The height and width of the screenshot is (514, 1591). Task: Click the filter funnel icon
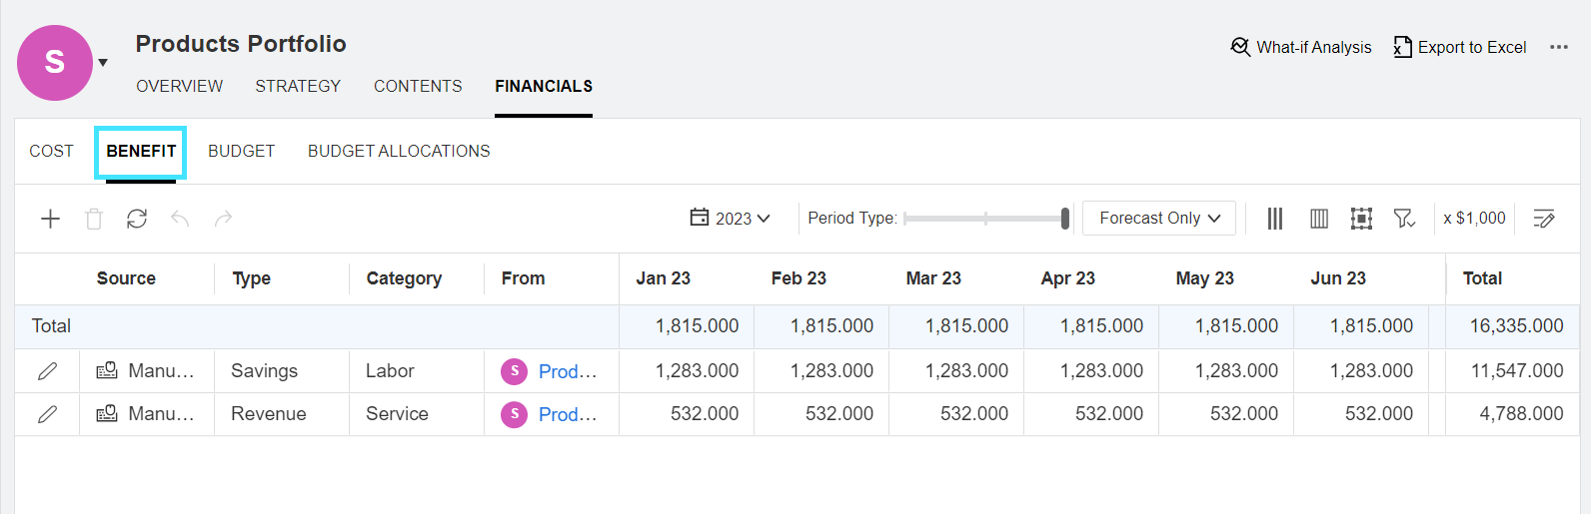(1404, 219)
